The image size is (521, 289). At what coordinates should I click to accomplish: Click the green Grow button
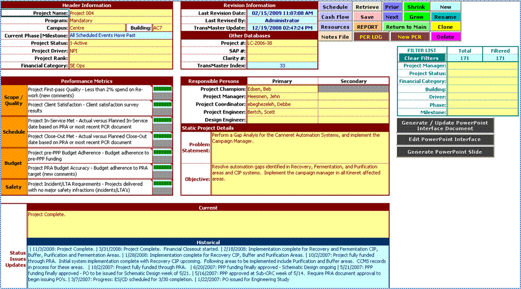click(x=416, y=17)
